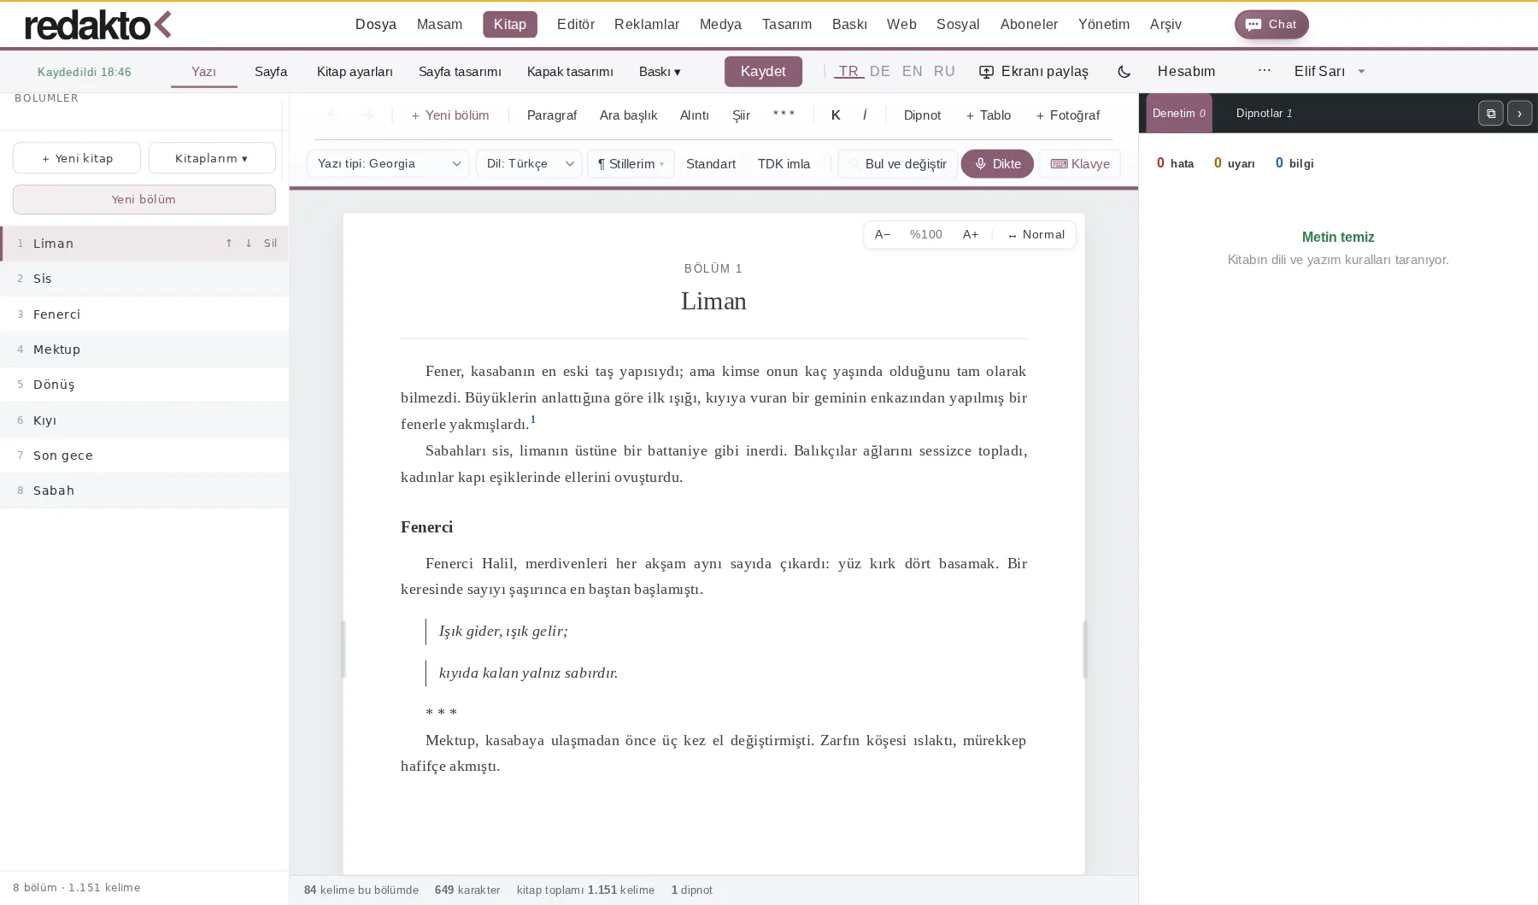Open Elif Sarı account menu
Image resolution: width=1538 pixels, height=905 pixels.
[1330, 72]
